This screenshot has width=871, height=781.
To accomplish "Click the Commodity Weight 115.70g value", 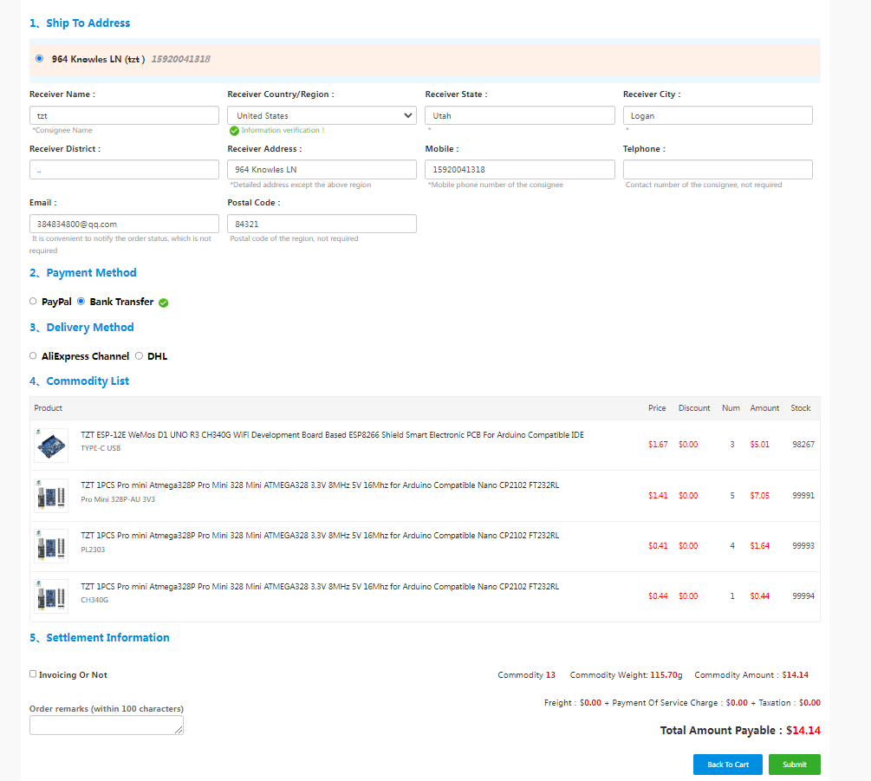I will (x=666, y=675).
